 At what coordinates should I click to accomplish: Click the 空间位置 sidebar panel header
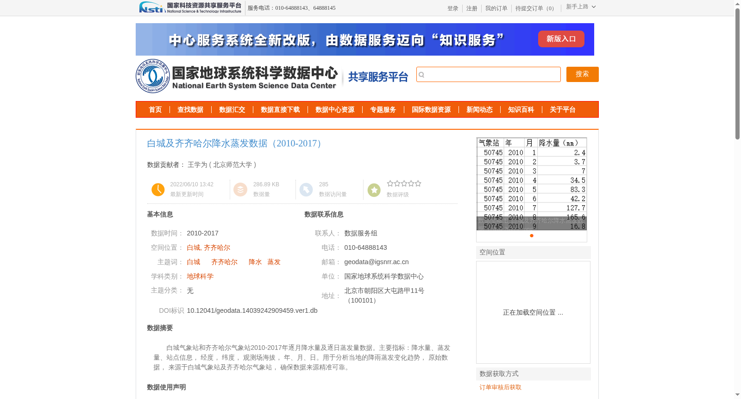click(x=534, y=253)
